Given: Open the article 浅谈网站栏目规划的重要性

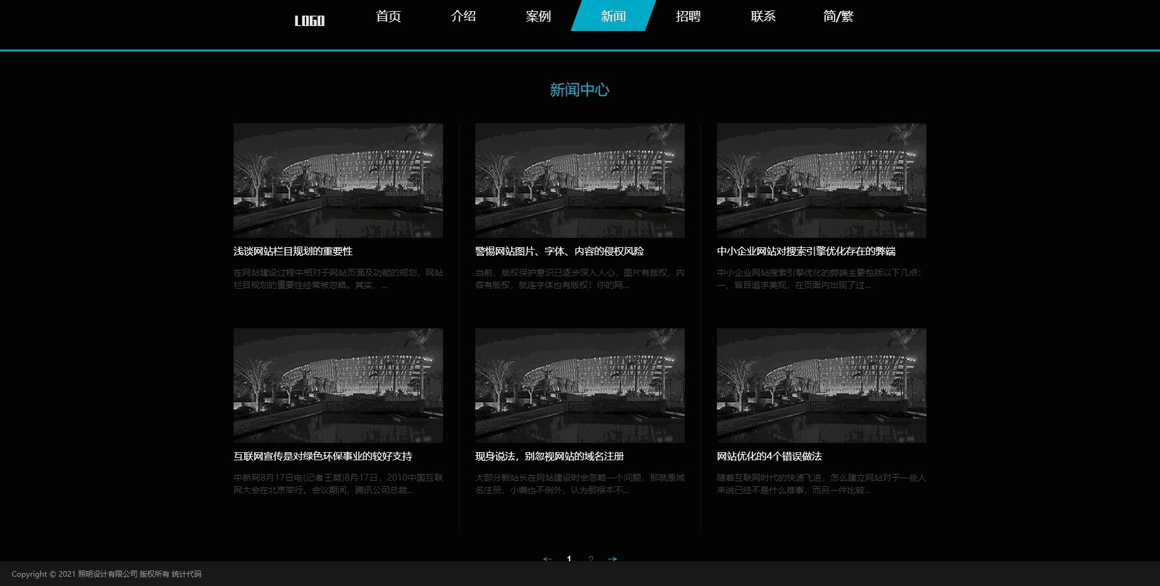Looking at the screenshot, I should coord(293,251).
